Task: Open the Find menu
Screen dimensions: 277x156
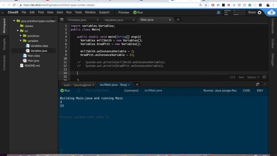Action: tap(41, 13)
